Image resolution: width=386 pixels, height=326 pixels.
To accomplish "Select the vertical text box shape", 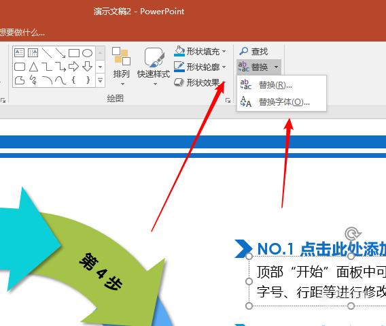I will [33, 53].
